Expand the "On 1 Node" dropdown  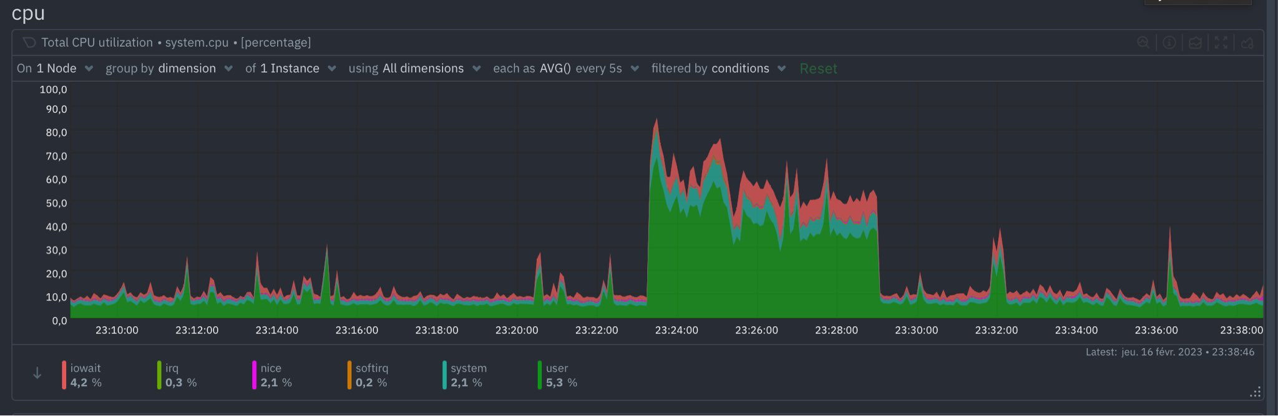55,69
